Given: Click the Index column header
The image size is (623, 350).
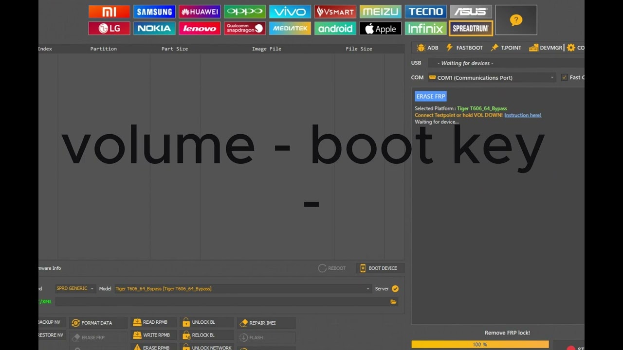Looking at the screenshot, I should (x=45, y=49).
